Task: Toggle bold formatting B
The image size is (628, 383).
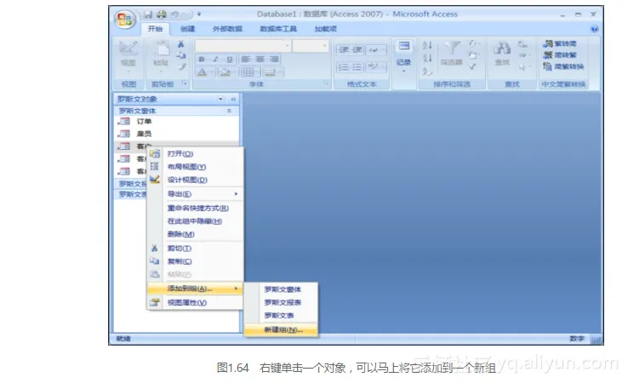Action: [202, 60]
